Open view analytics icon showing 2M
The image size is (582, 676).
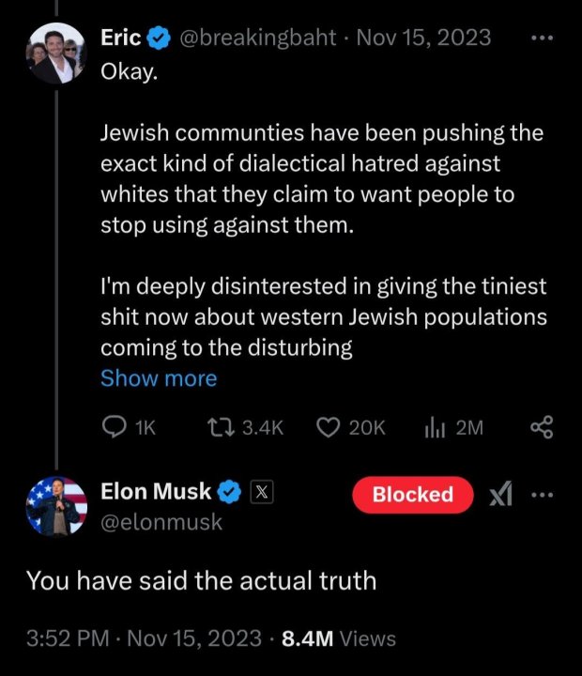point(433,428)
